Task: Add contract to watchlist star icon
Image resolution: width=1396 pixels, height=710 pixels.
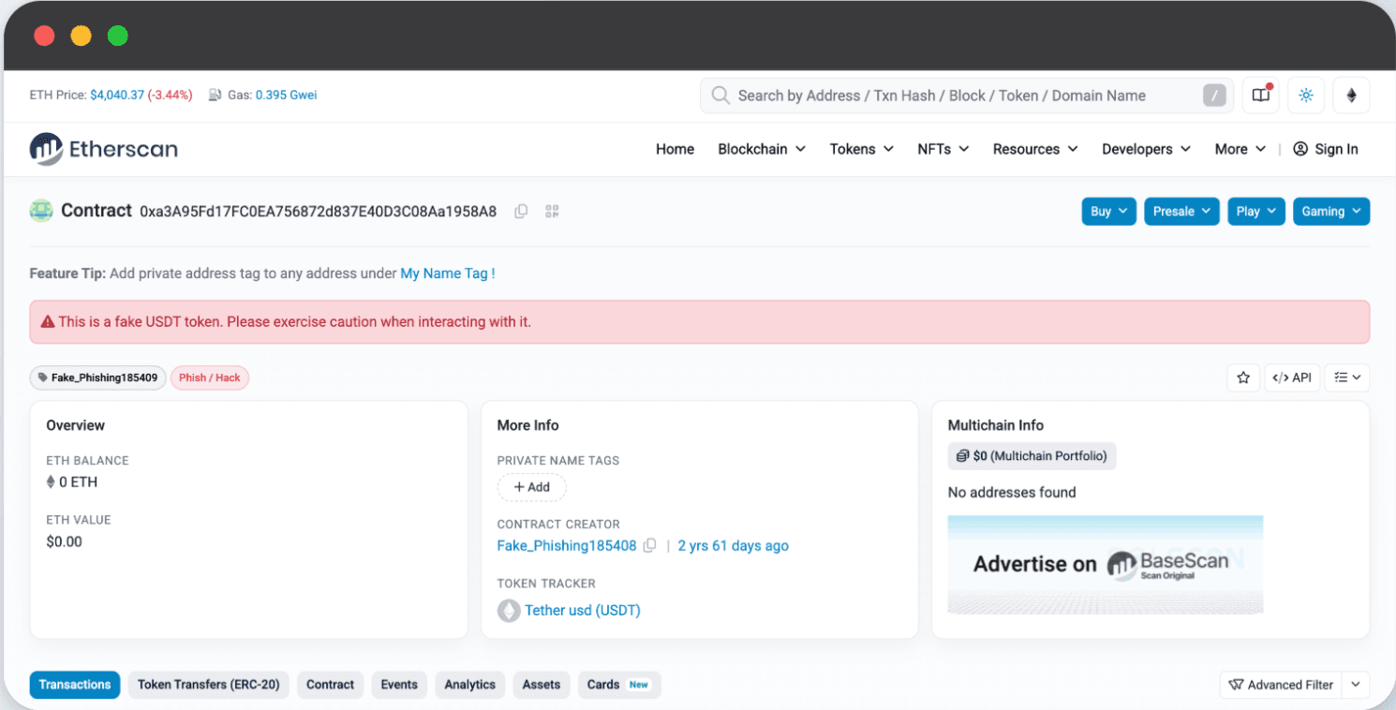Action: tap(1243, 377)
